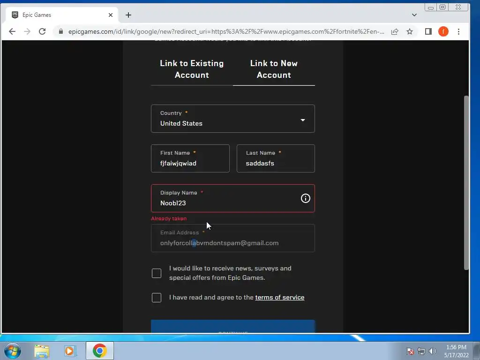Open the clock showing 1:56 PM
Screen dimensions: 480x360
456,351
